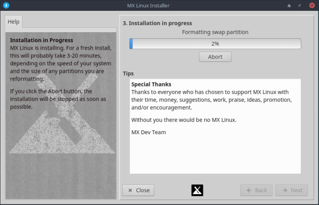Click the MX watermark image in Help panel
Viewport: 319px width, 205px height.
[62, 133]
